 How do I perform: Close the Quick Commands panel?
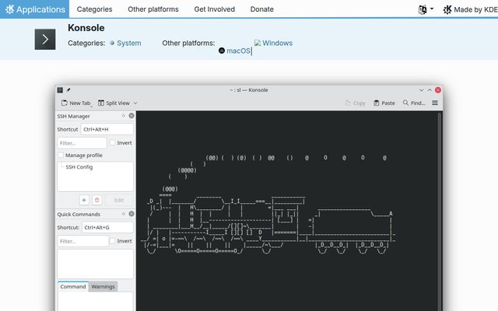[132, 214]
